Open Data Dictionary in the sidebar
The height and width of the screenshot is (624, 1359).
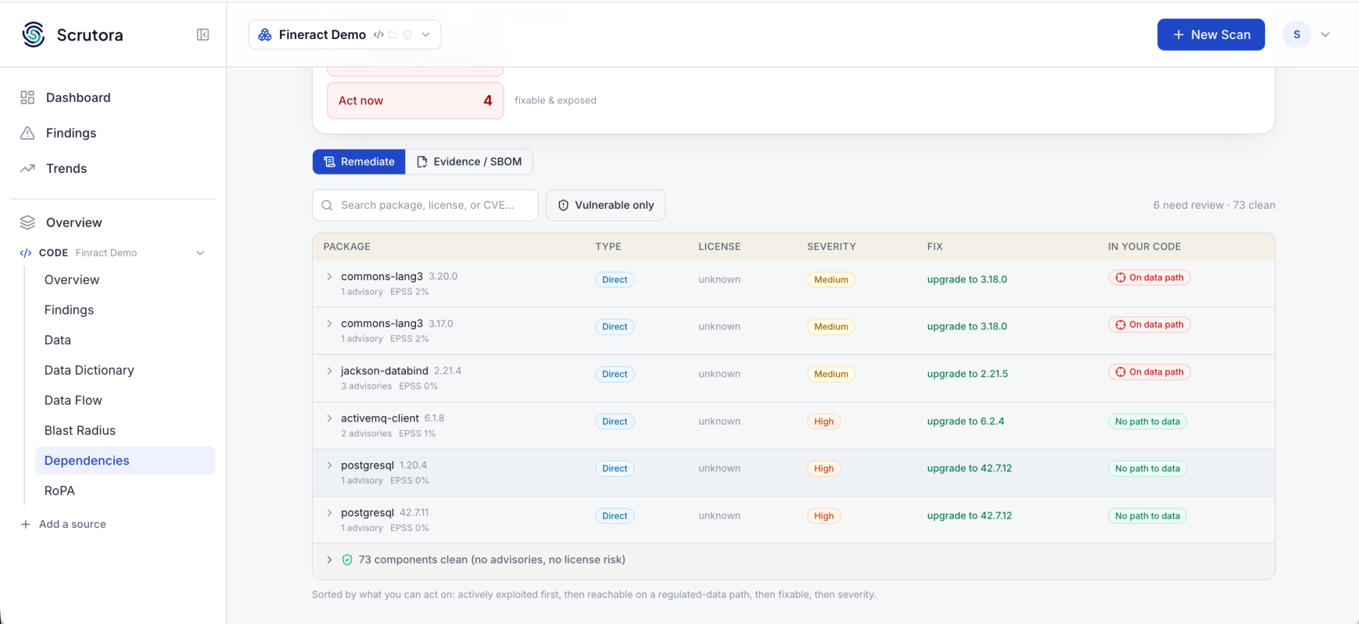pyautogui.click(x=89, y=370)
